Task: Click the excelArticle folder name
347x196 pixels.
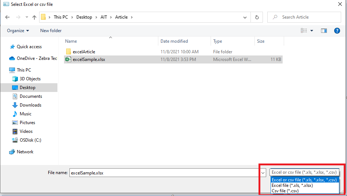Action: coord(84,52)
